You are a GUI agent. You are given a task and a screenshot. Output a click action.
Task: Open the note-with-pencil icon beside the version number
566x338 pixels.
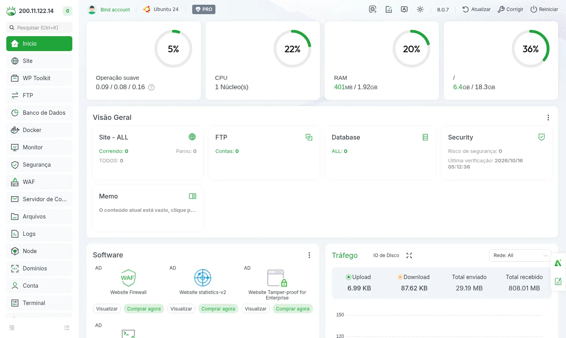389,9
